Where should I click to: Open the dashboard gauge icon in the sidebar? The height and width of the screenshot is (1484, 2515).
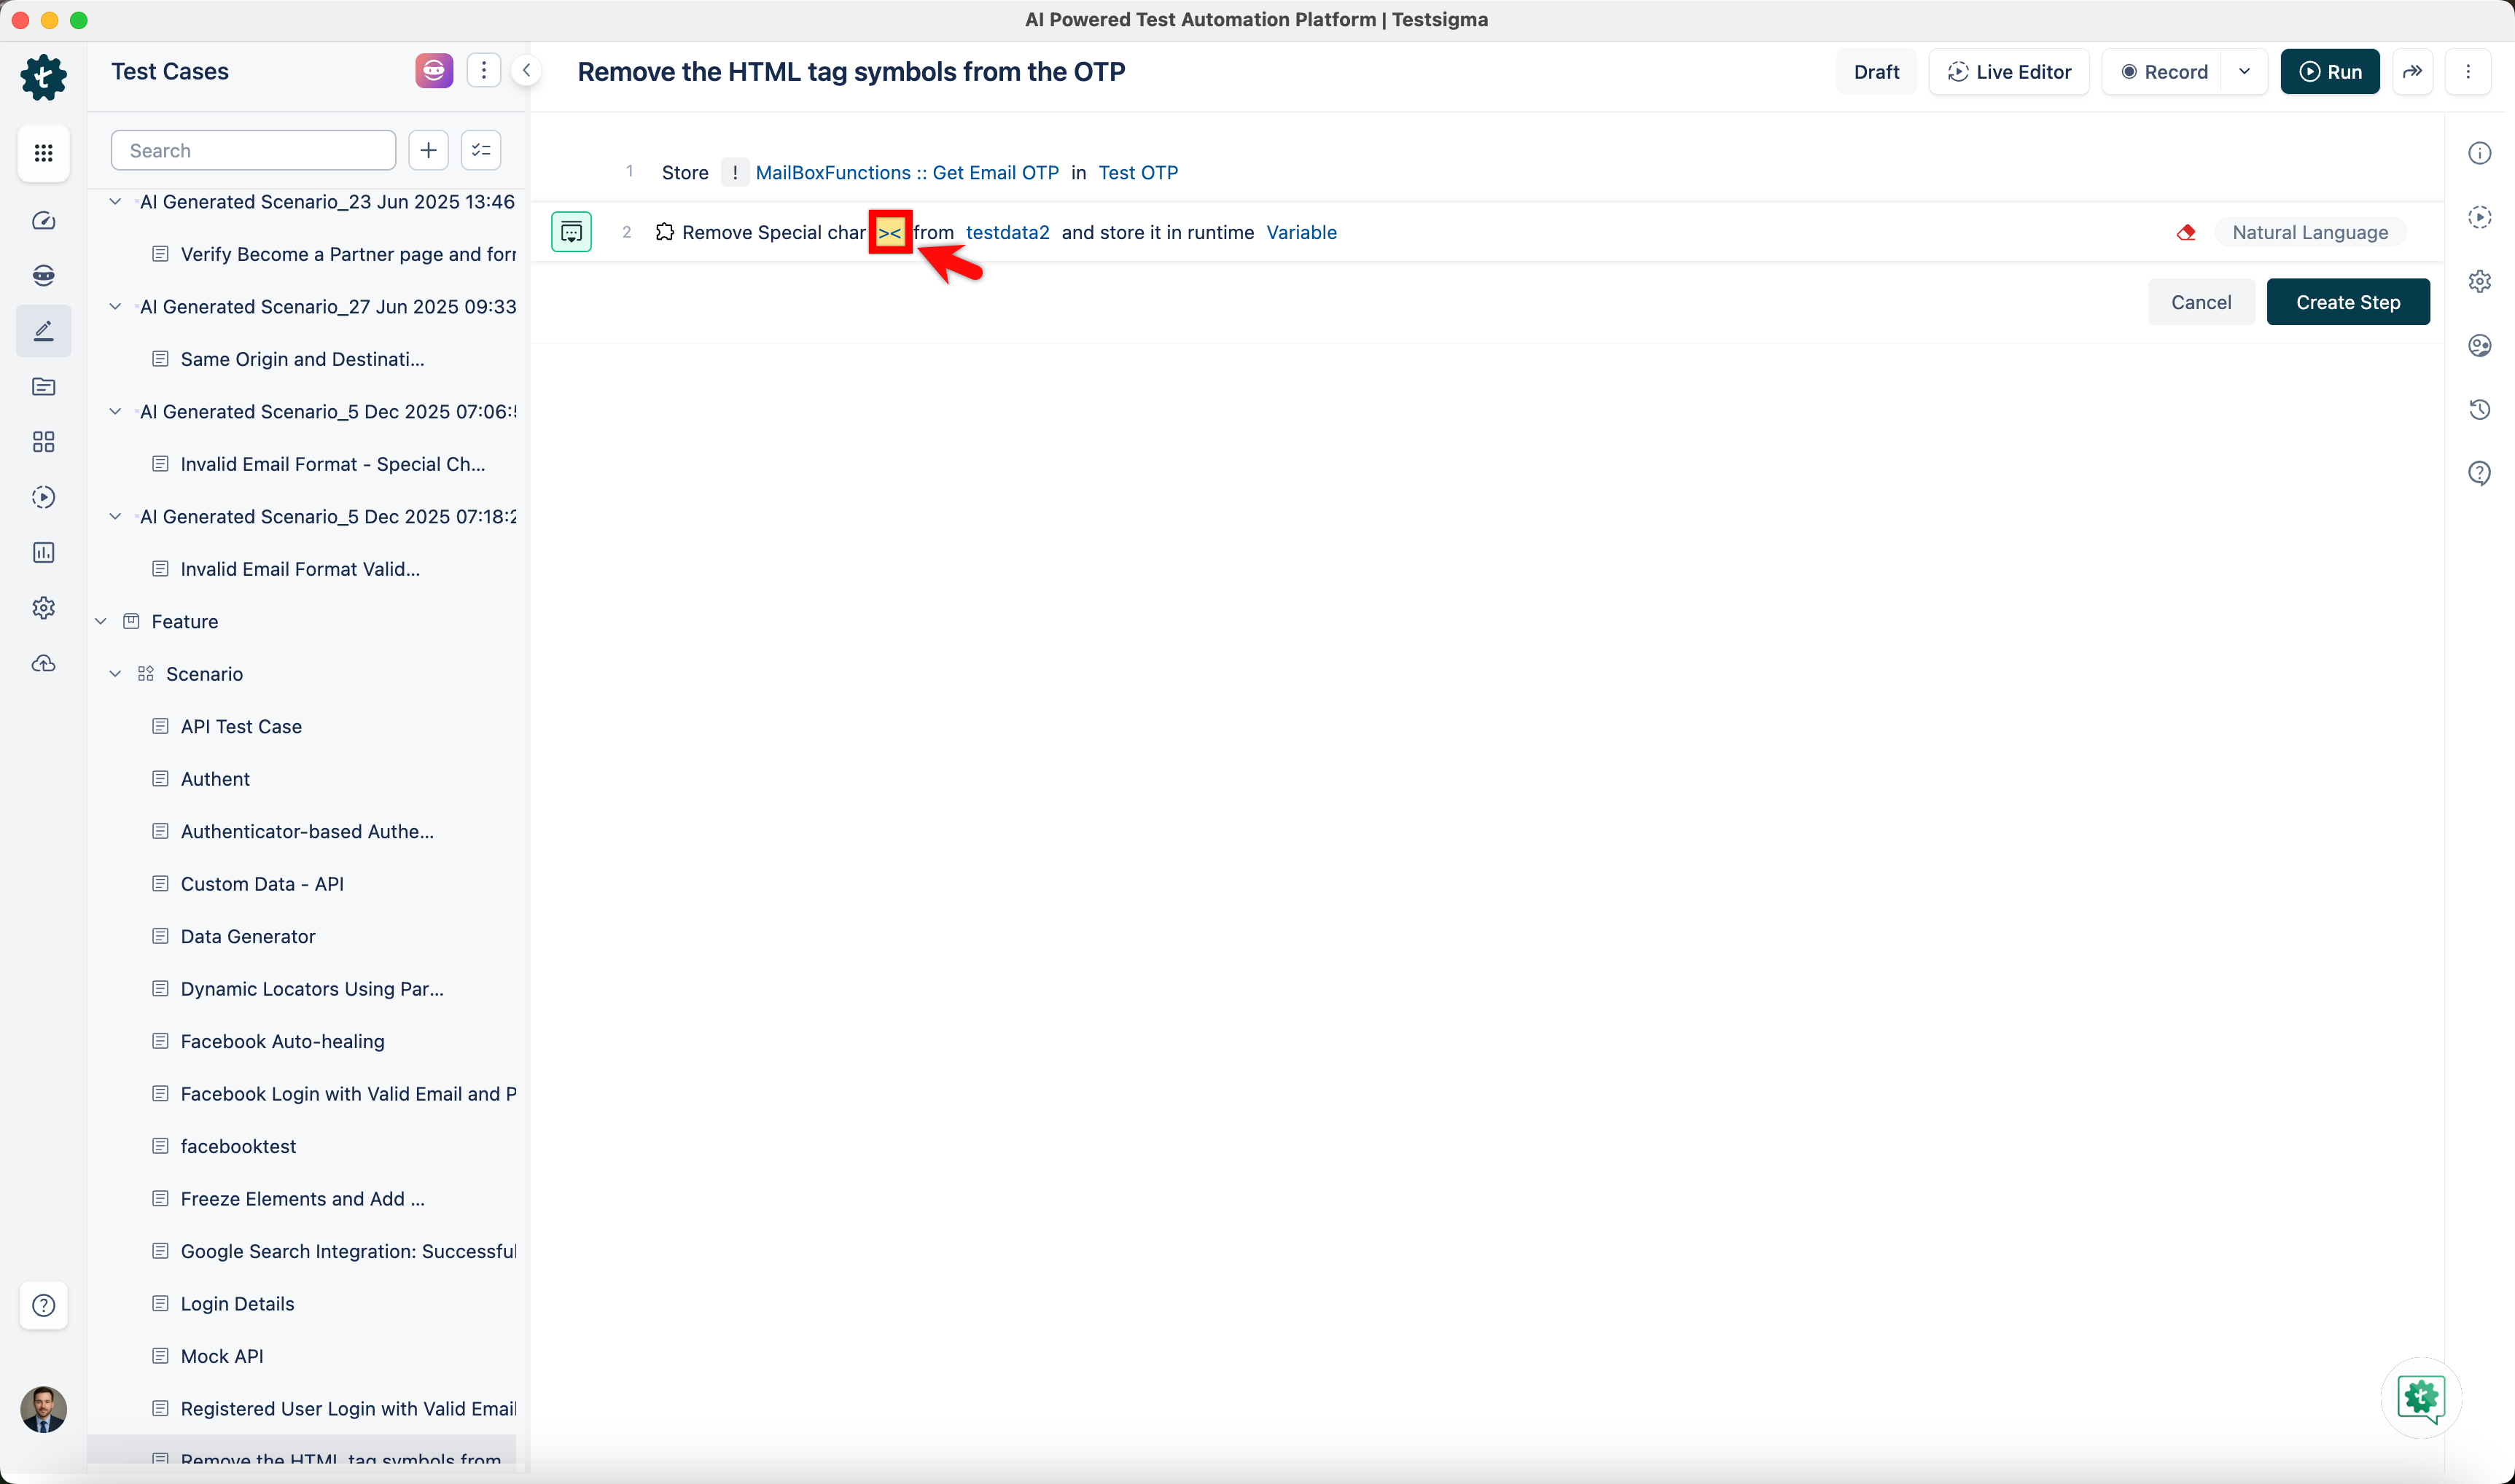43,221
